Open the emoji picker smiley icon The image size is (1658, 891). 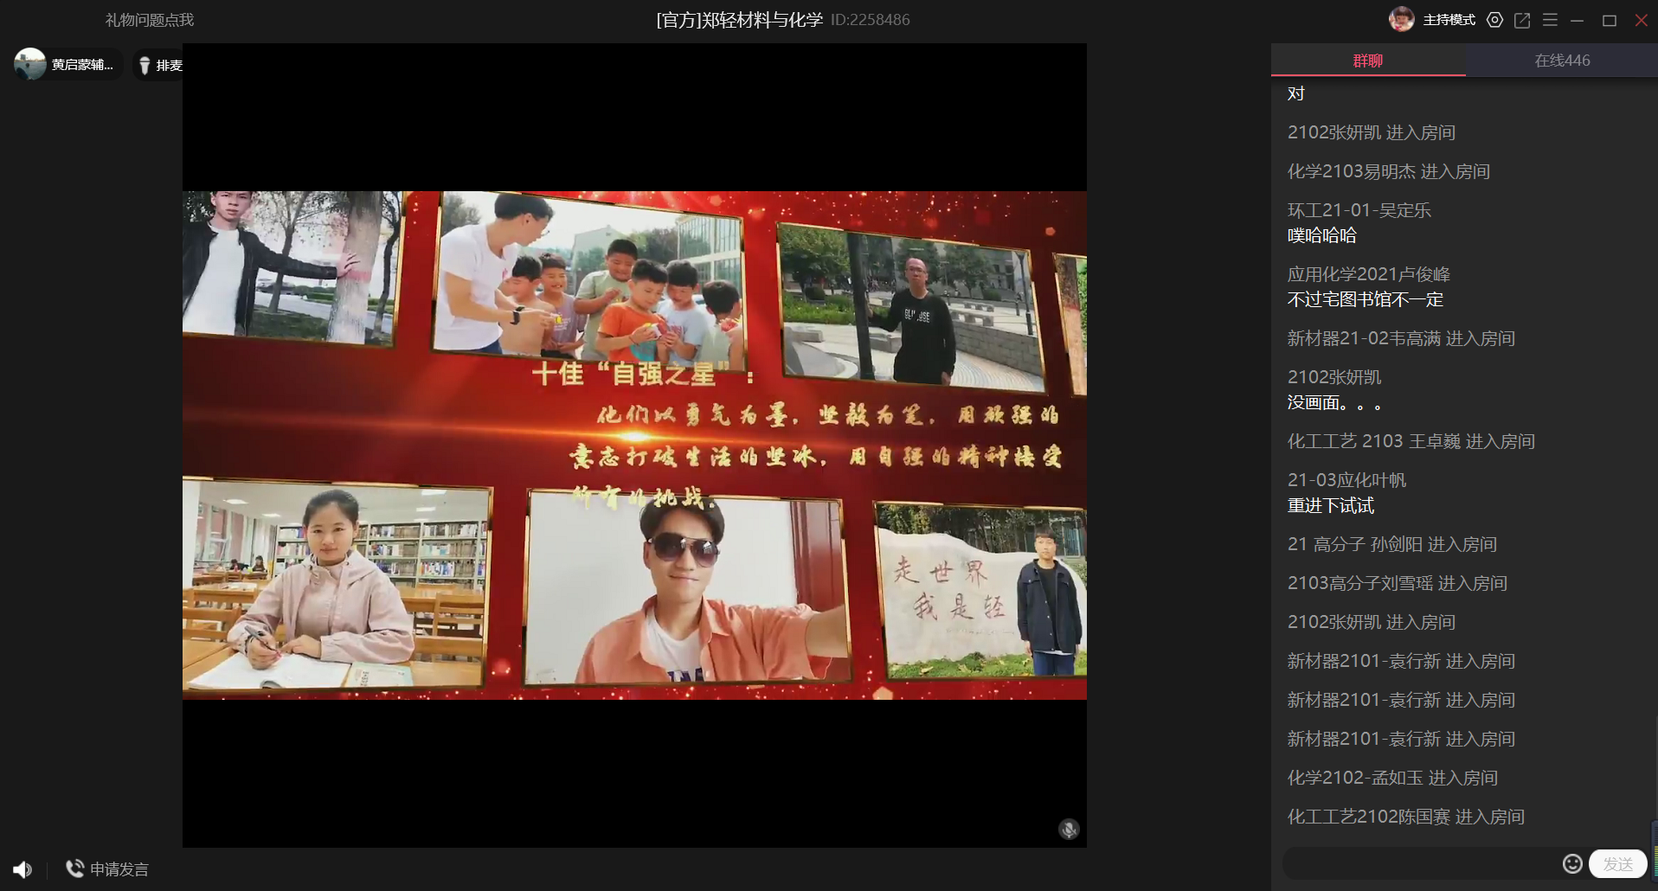coord(1572,863)
